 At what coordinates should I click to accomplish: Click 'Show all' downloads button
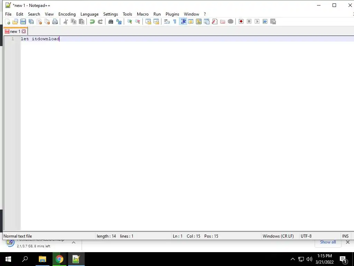pyautogui.click(x=328, y=242)
